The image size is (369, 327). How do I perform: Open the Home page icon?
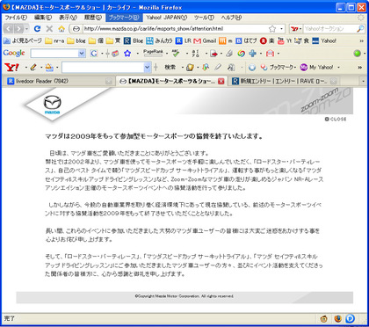[61, 29]
